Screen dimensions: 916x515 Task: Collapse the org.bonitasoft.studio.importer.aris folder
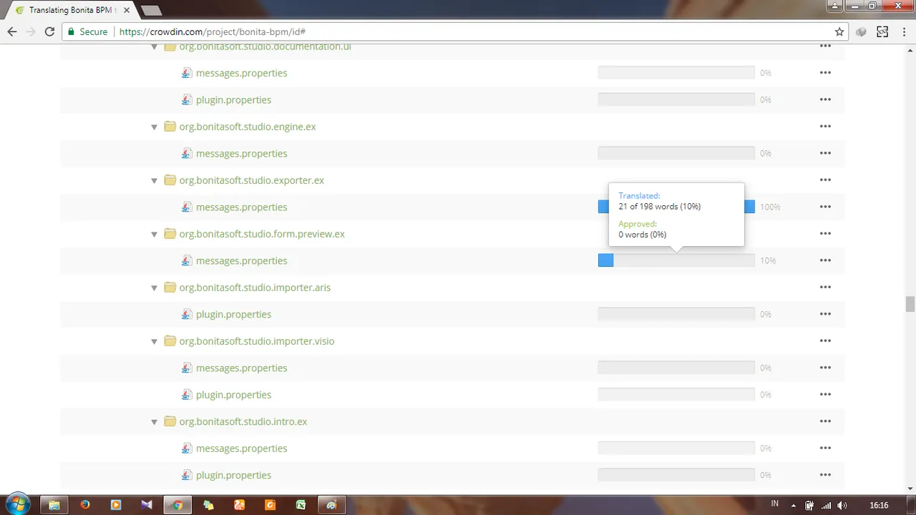(x=154, y=288)
